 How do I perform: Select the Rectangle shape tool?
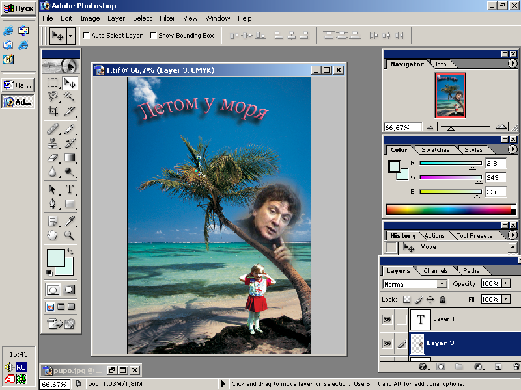point(70,203)
